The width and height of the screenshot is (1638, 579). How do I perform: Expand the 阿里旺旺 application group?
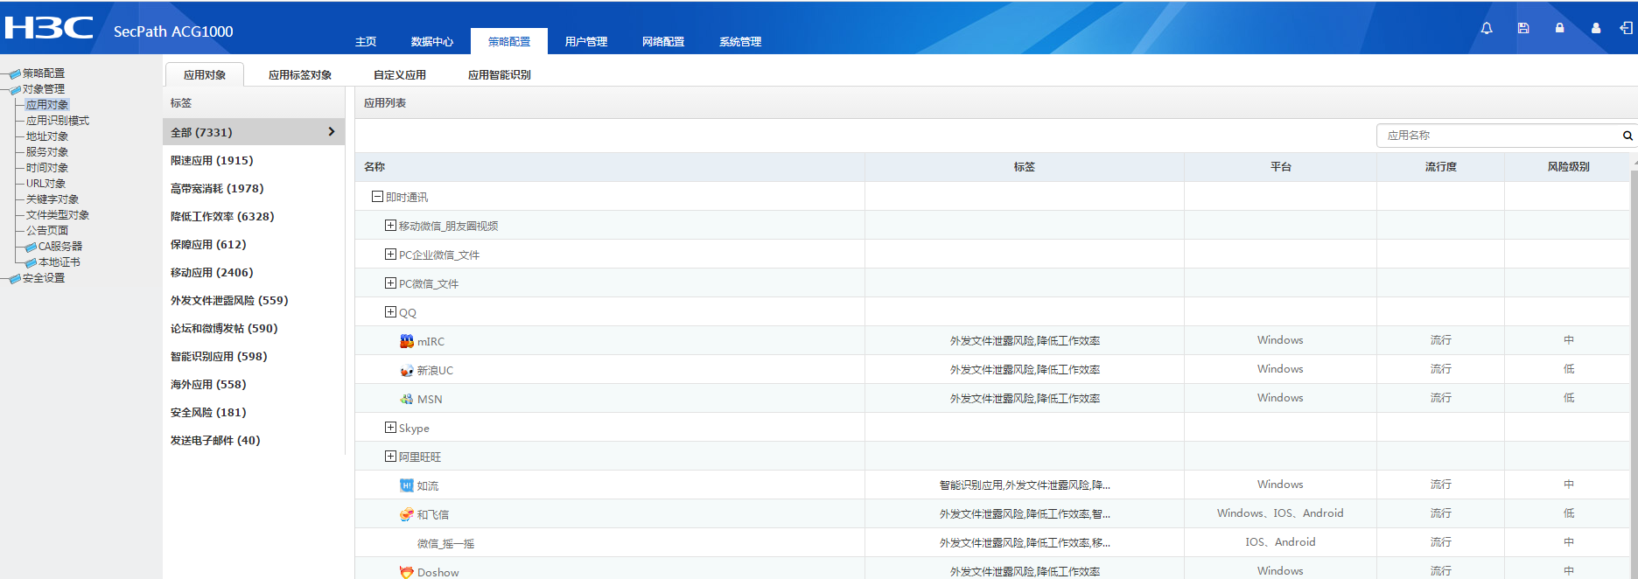pos(390,457)
